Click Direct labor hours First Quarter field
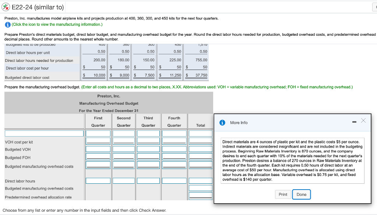This screenshot has height=215, width=377. click(98, 181)
